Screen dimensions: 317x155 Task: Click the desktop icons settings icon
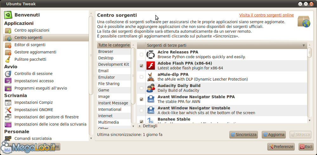(8, 124)
